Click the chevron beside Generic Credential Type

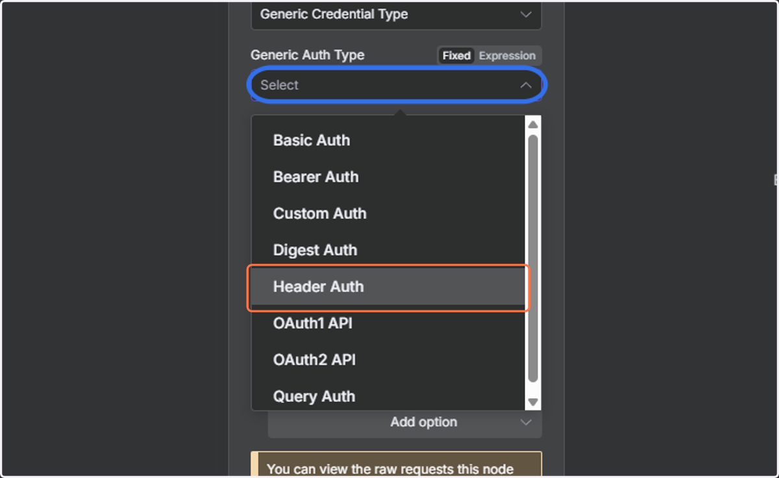click(526, 14)
